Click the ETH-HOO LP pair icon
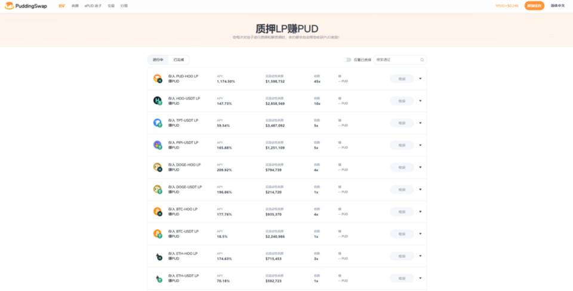Screen dimensions: 573x291 pyautogui.click(x=158, y=256)
